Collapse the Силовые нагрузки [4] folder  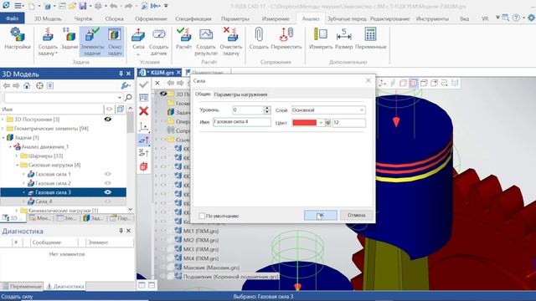(x=17, y=166)
